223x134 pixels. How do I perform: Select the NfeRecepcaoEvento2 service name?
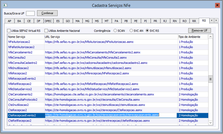[22, 79]
